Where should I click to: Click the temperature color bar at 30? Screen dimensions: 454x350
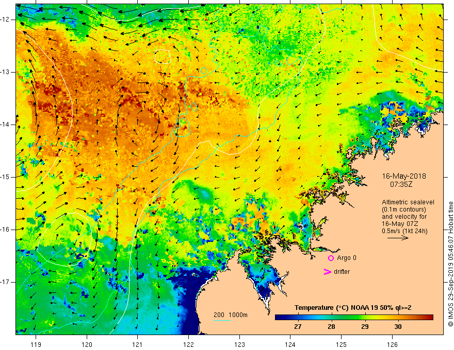point(398,318)
